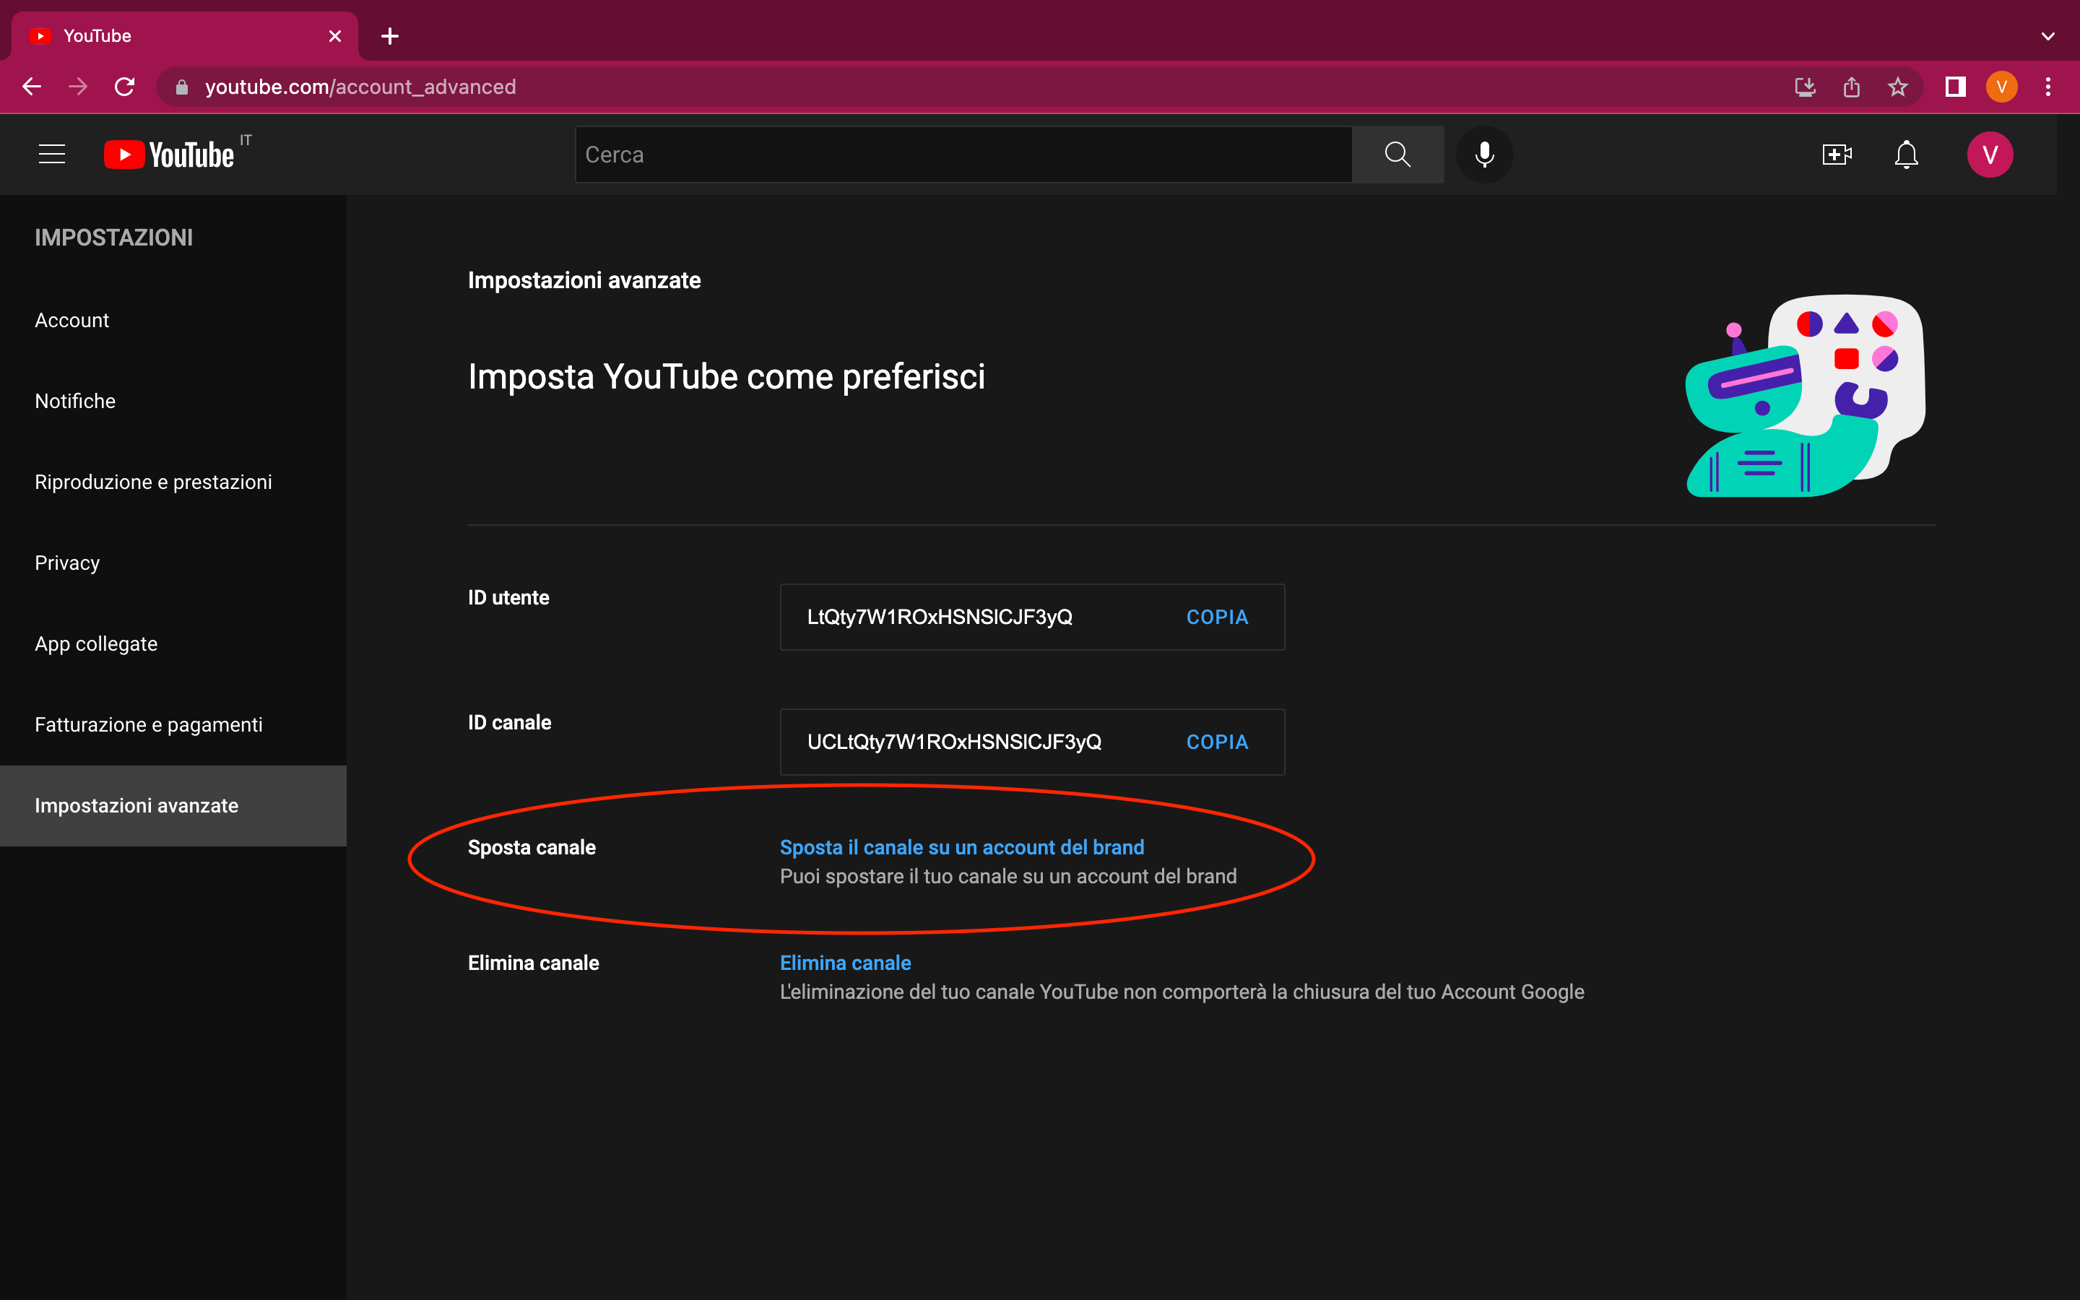Open the notifications bell
This screenshot has height=1300, width=2080.
[1905, 155]
